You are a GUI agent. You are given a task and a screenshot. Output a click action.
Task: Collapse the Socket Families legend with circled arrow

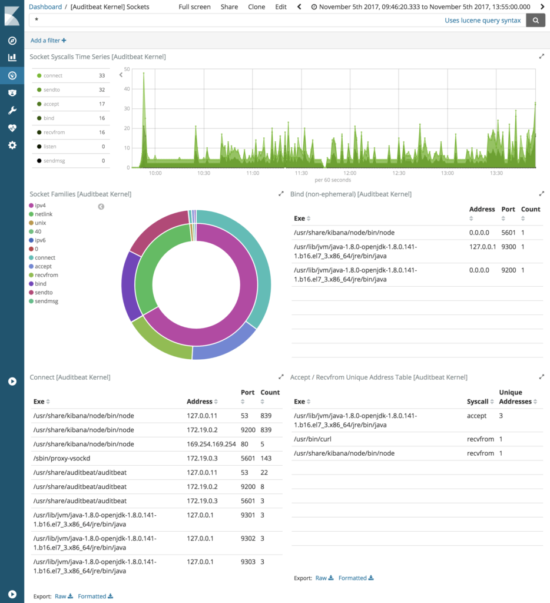pyautogui.click(x=101, y=207)
